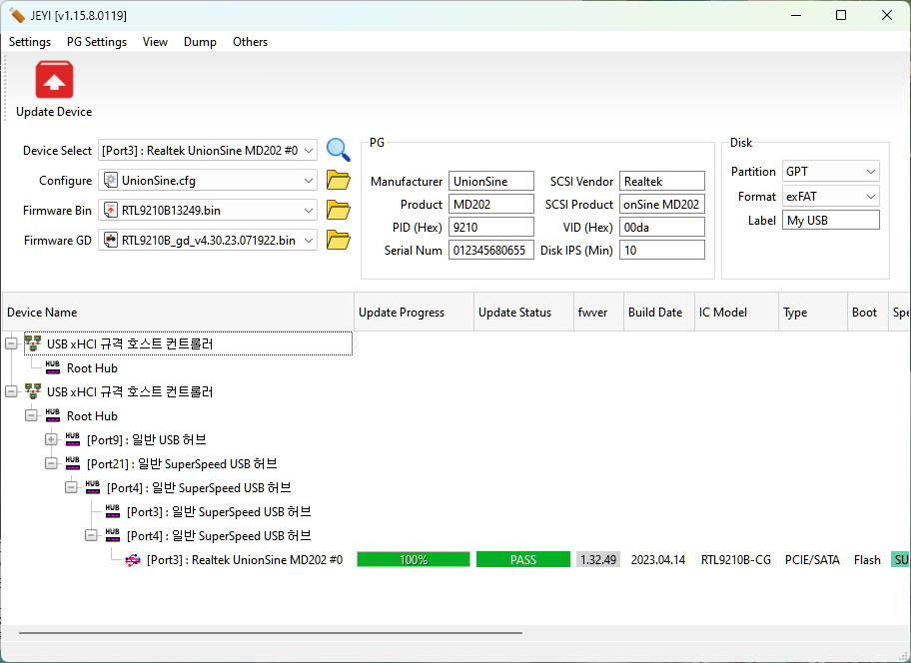
Task: Click the hub icon of Port21 SuperSpeed hub
Action: [x=73, y=463]
